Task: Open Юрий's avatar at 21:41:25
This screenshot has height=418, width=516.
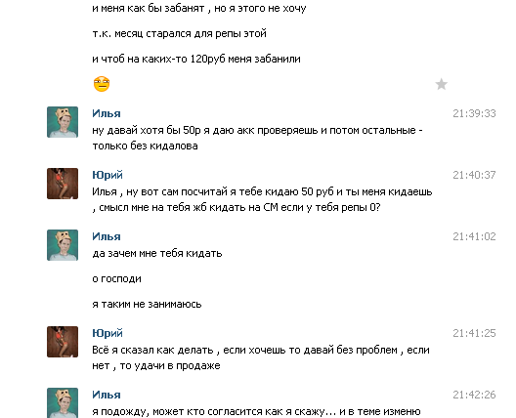Action: 63,342
